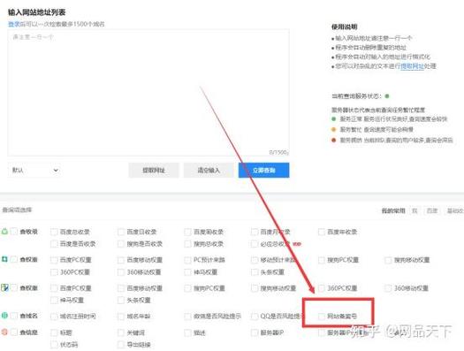Screen dimensions: 464x351
Task: Click the globe icon beside 查域名
Action: (4, 316)
